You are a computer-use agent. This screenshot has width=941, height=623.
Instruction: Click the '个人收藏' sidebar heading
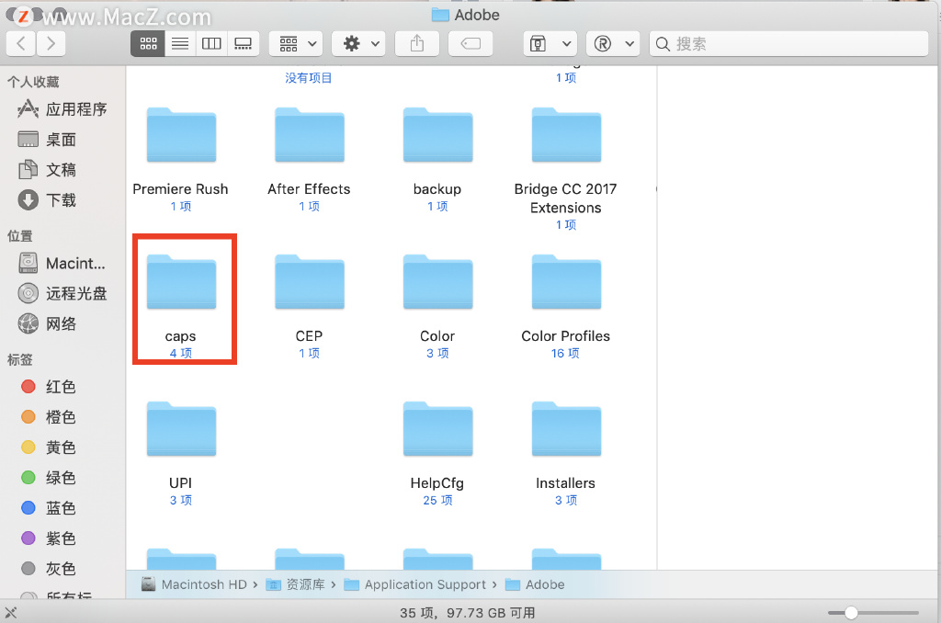coord(33,82)
